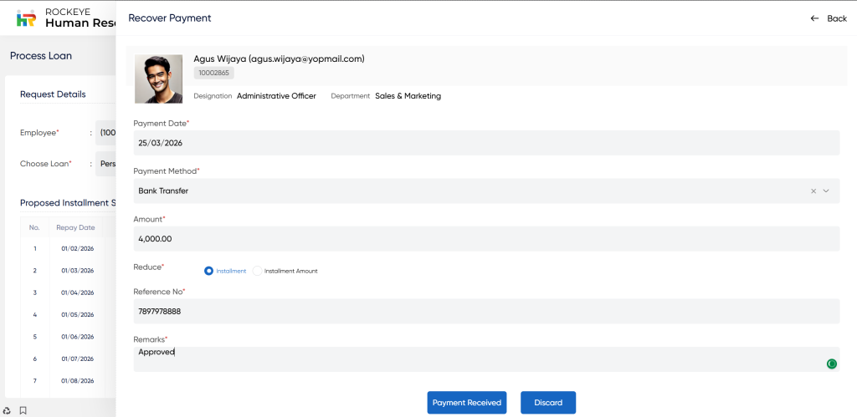
Task: Click the Payment Received button
Action: tap(467, 403)
